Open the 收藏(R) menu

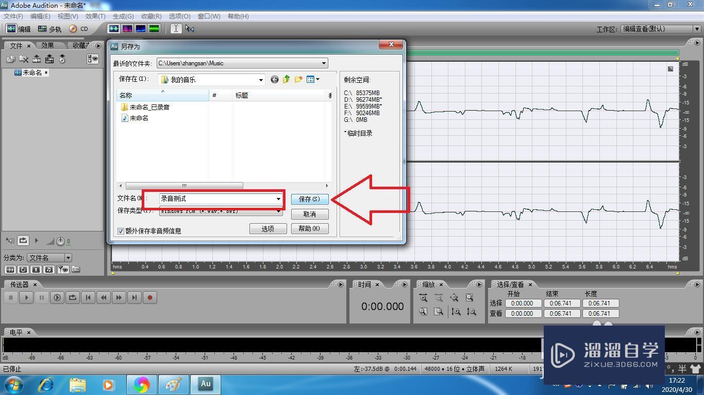152,16
